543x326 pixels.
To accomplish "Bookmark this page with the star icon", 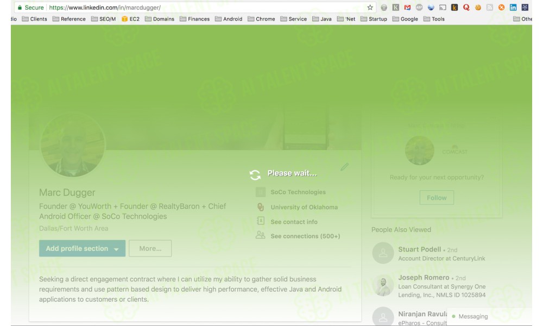I will coord(370,7).
